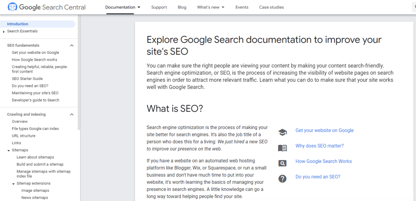Screen dimensions: 416x201
Task: Open Maintaining your site's SEO
Action: click(35, 93)
